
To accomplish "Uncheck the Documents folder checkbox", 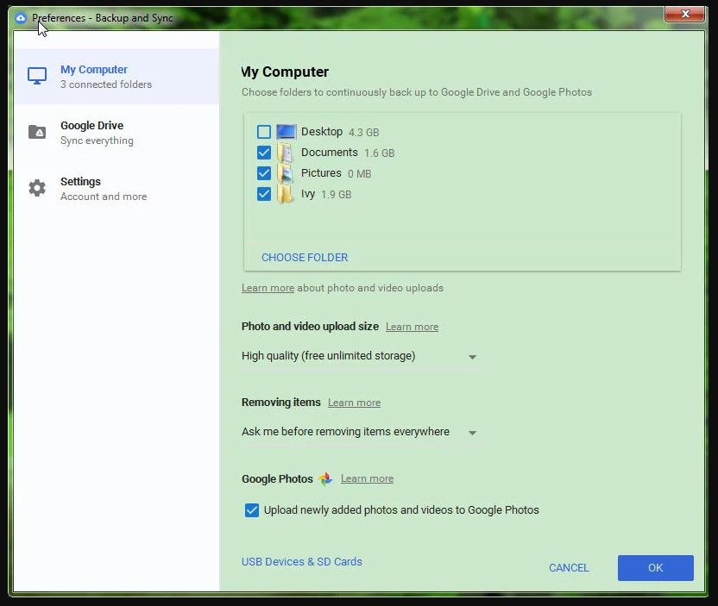I will point(264,153).
